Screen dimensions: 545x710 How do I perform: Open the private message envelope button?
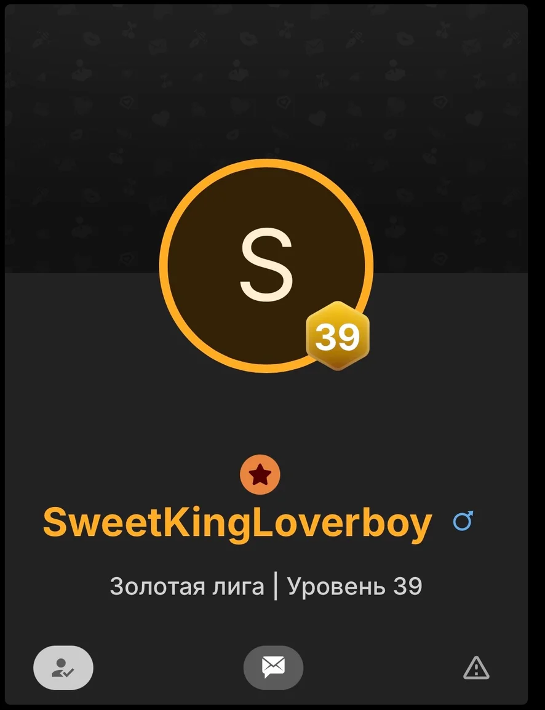coord(273,668)
